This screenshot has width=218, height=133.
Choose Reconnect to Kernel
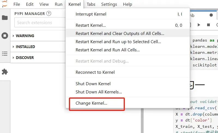pos(95,72)
